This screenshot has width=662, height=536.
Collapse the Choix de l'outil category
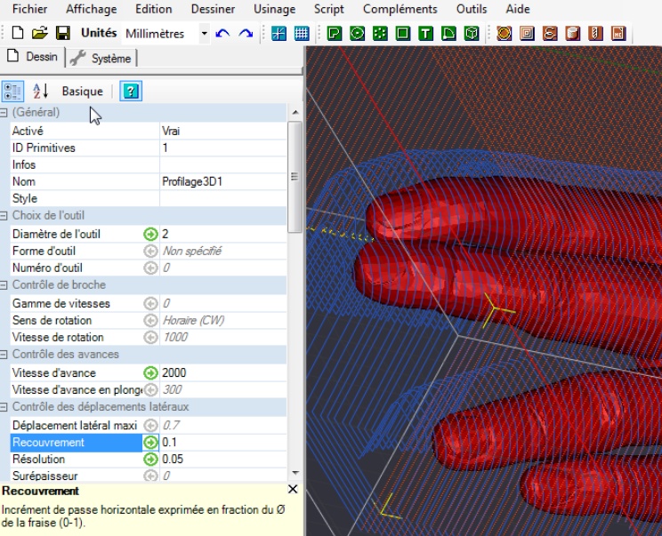click(4, 216)
